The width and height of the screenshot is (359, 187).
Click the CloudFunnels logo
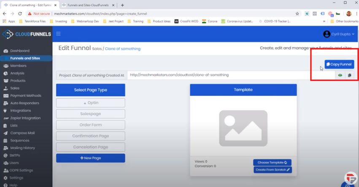point(26,34)
